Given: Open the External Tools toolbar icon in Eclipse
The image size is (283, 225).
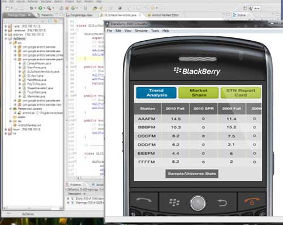Looking at the screenshot, I should (49, 8).
